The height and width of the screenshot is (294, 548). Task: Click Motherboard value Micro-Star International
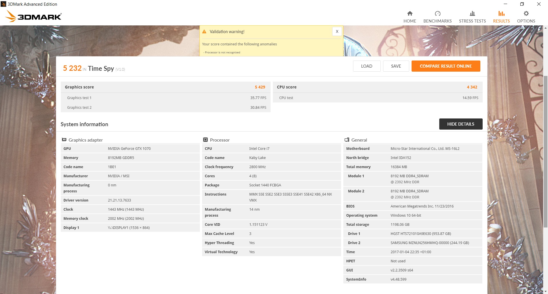click(425, 148)
